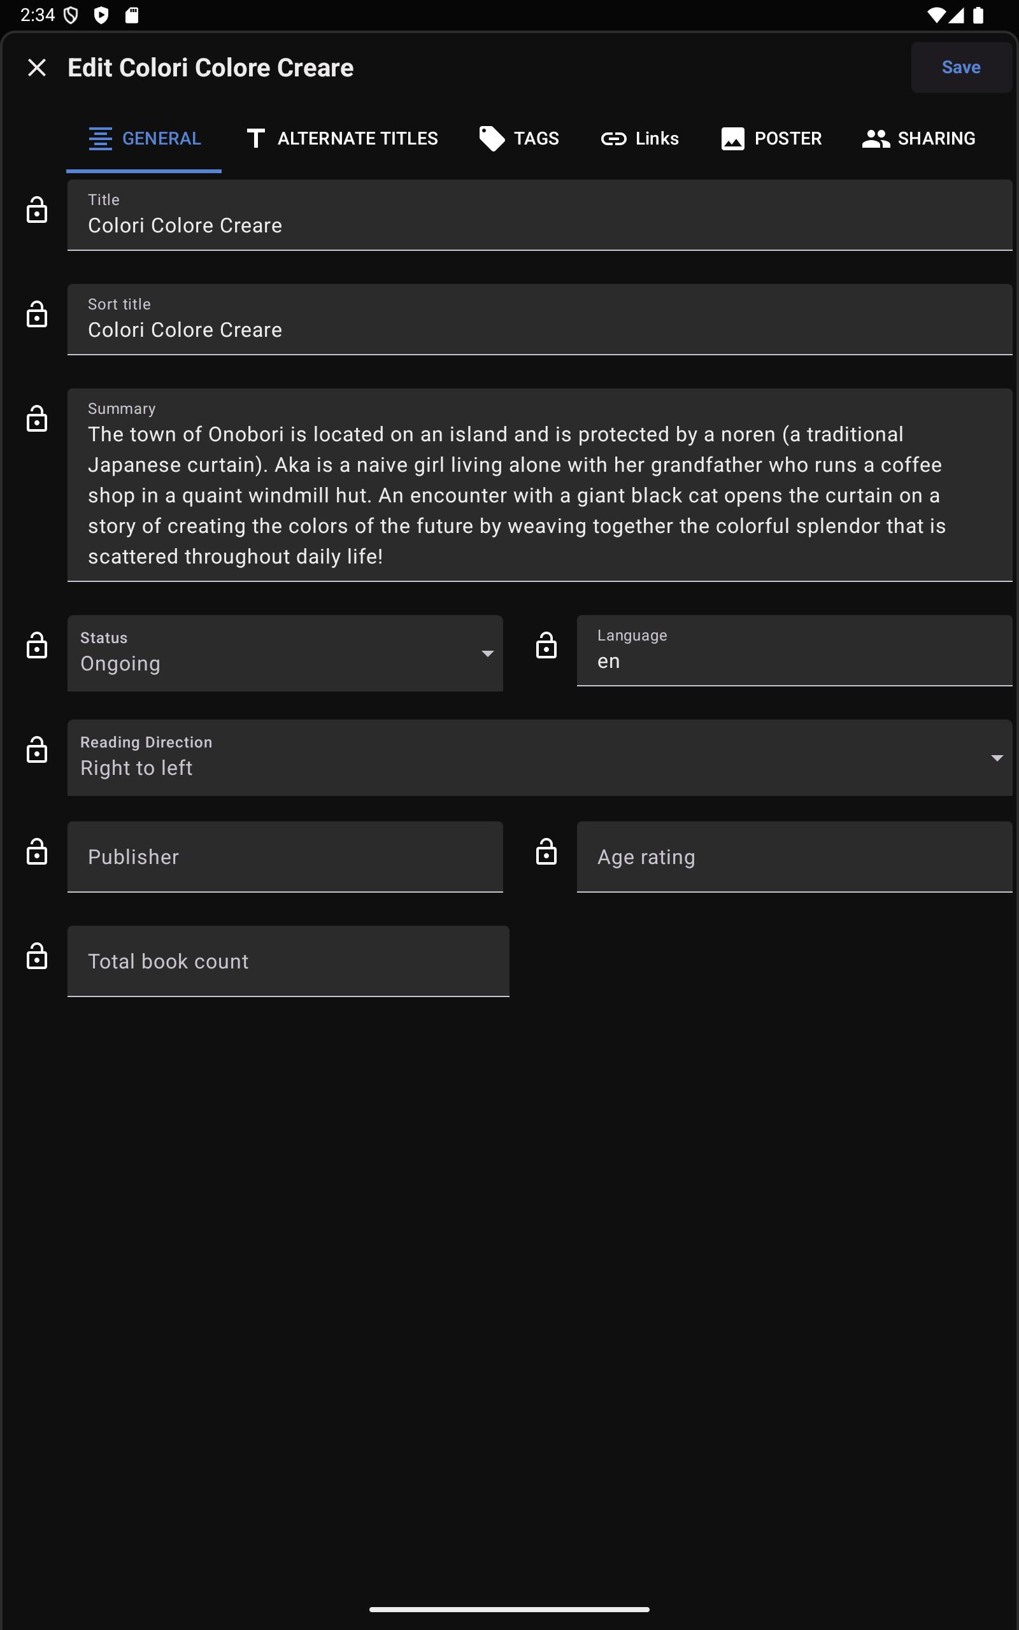The image size is (1019, 1630).
Task: Open the Reading Direction dropdown
Action: [x=539, y=758]
